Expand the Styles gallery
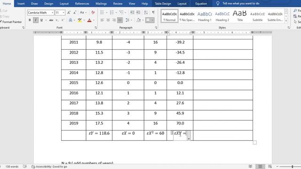 (286, 21)
